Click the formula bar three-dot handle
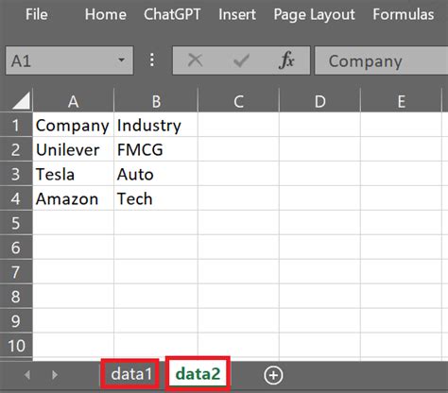Image resolution: width=448 pixels, height=393 pixels. pyautogui.click(x=152, y=60)
